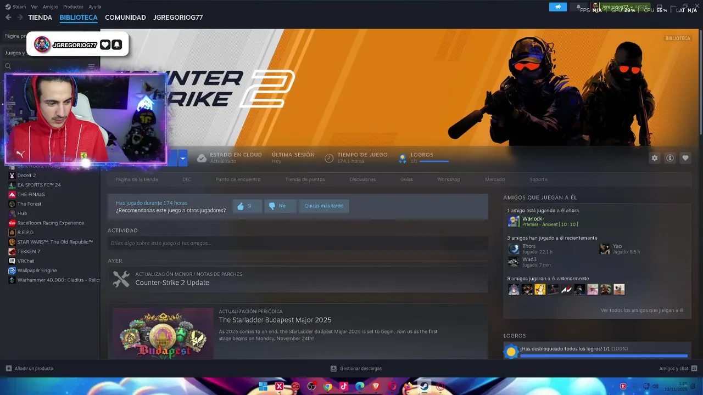Screen dimensions: 703x395
Task: Open Yao friend avatar
Action: click(x=604, y=249)
